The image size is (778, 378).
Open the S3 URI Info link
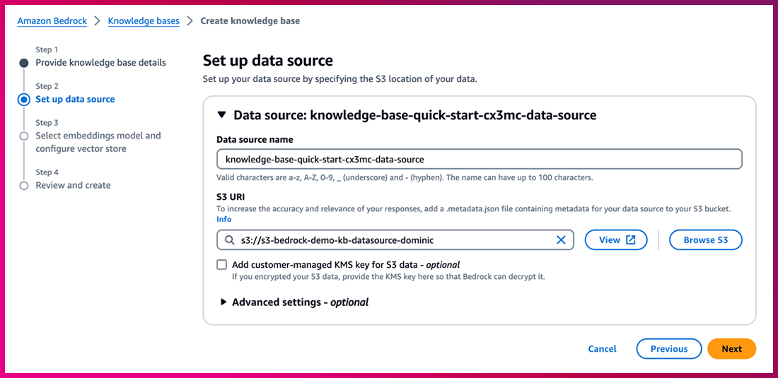click(223, 219)
